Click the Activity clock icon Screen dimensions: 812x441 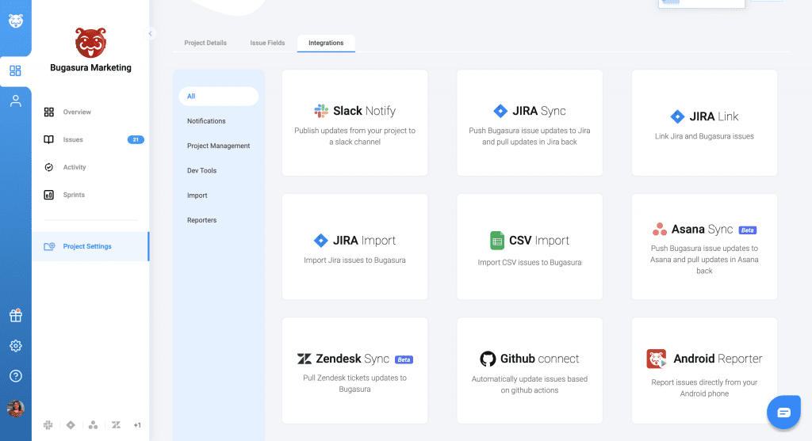click(x=48, y=167)
